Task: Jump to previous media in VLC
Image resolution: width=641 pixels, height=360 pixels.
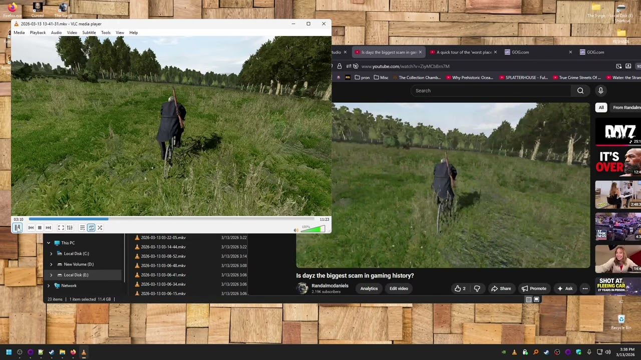Action: [31, 227]
